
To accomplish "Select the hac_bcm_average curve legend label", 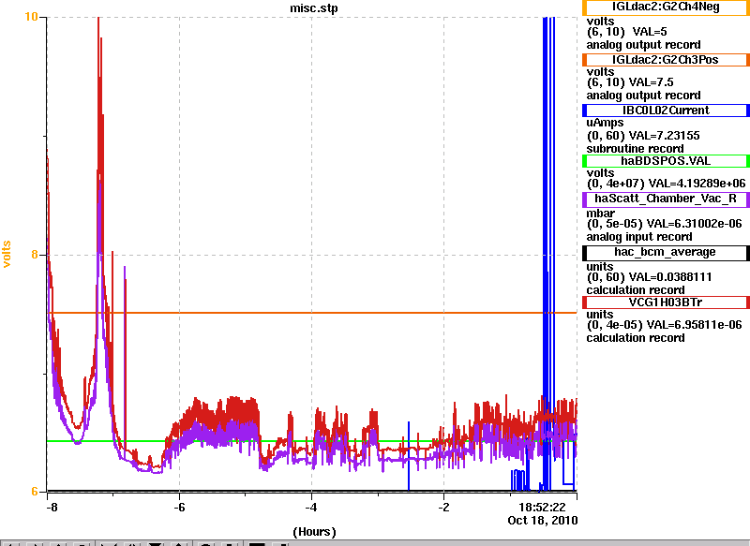I will point(666,252).
